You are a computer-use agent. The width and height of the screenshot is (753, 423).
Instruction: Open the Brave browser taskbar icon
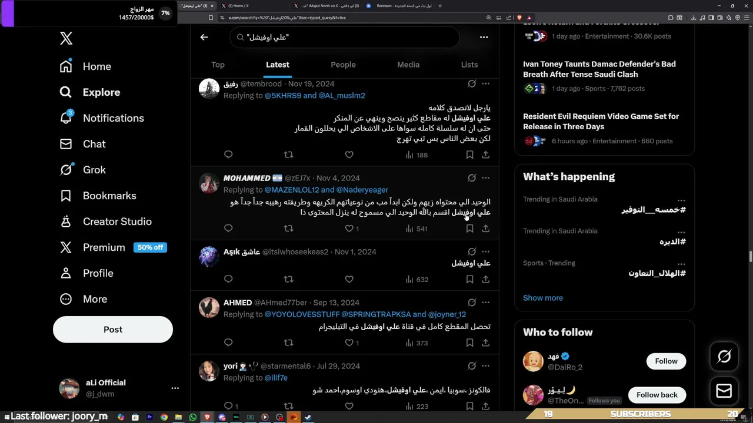pyautogui.click(x=207, y=417)
